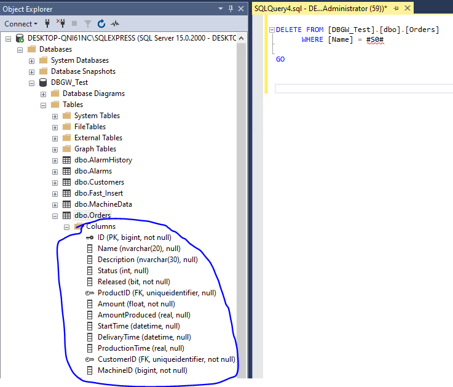Click the foreign key icon beside ProductID

tap(90, 293)
